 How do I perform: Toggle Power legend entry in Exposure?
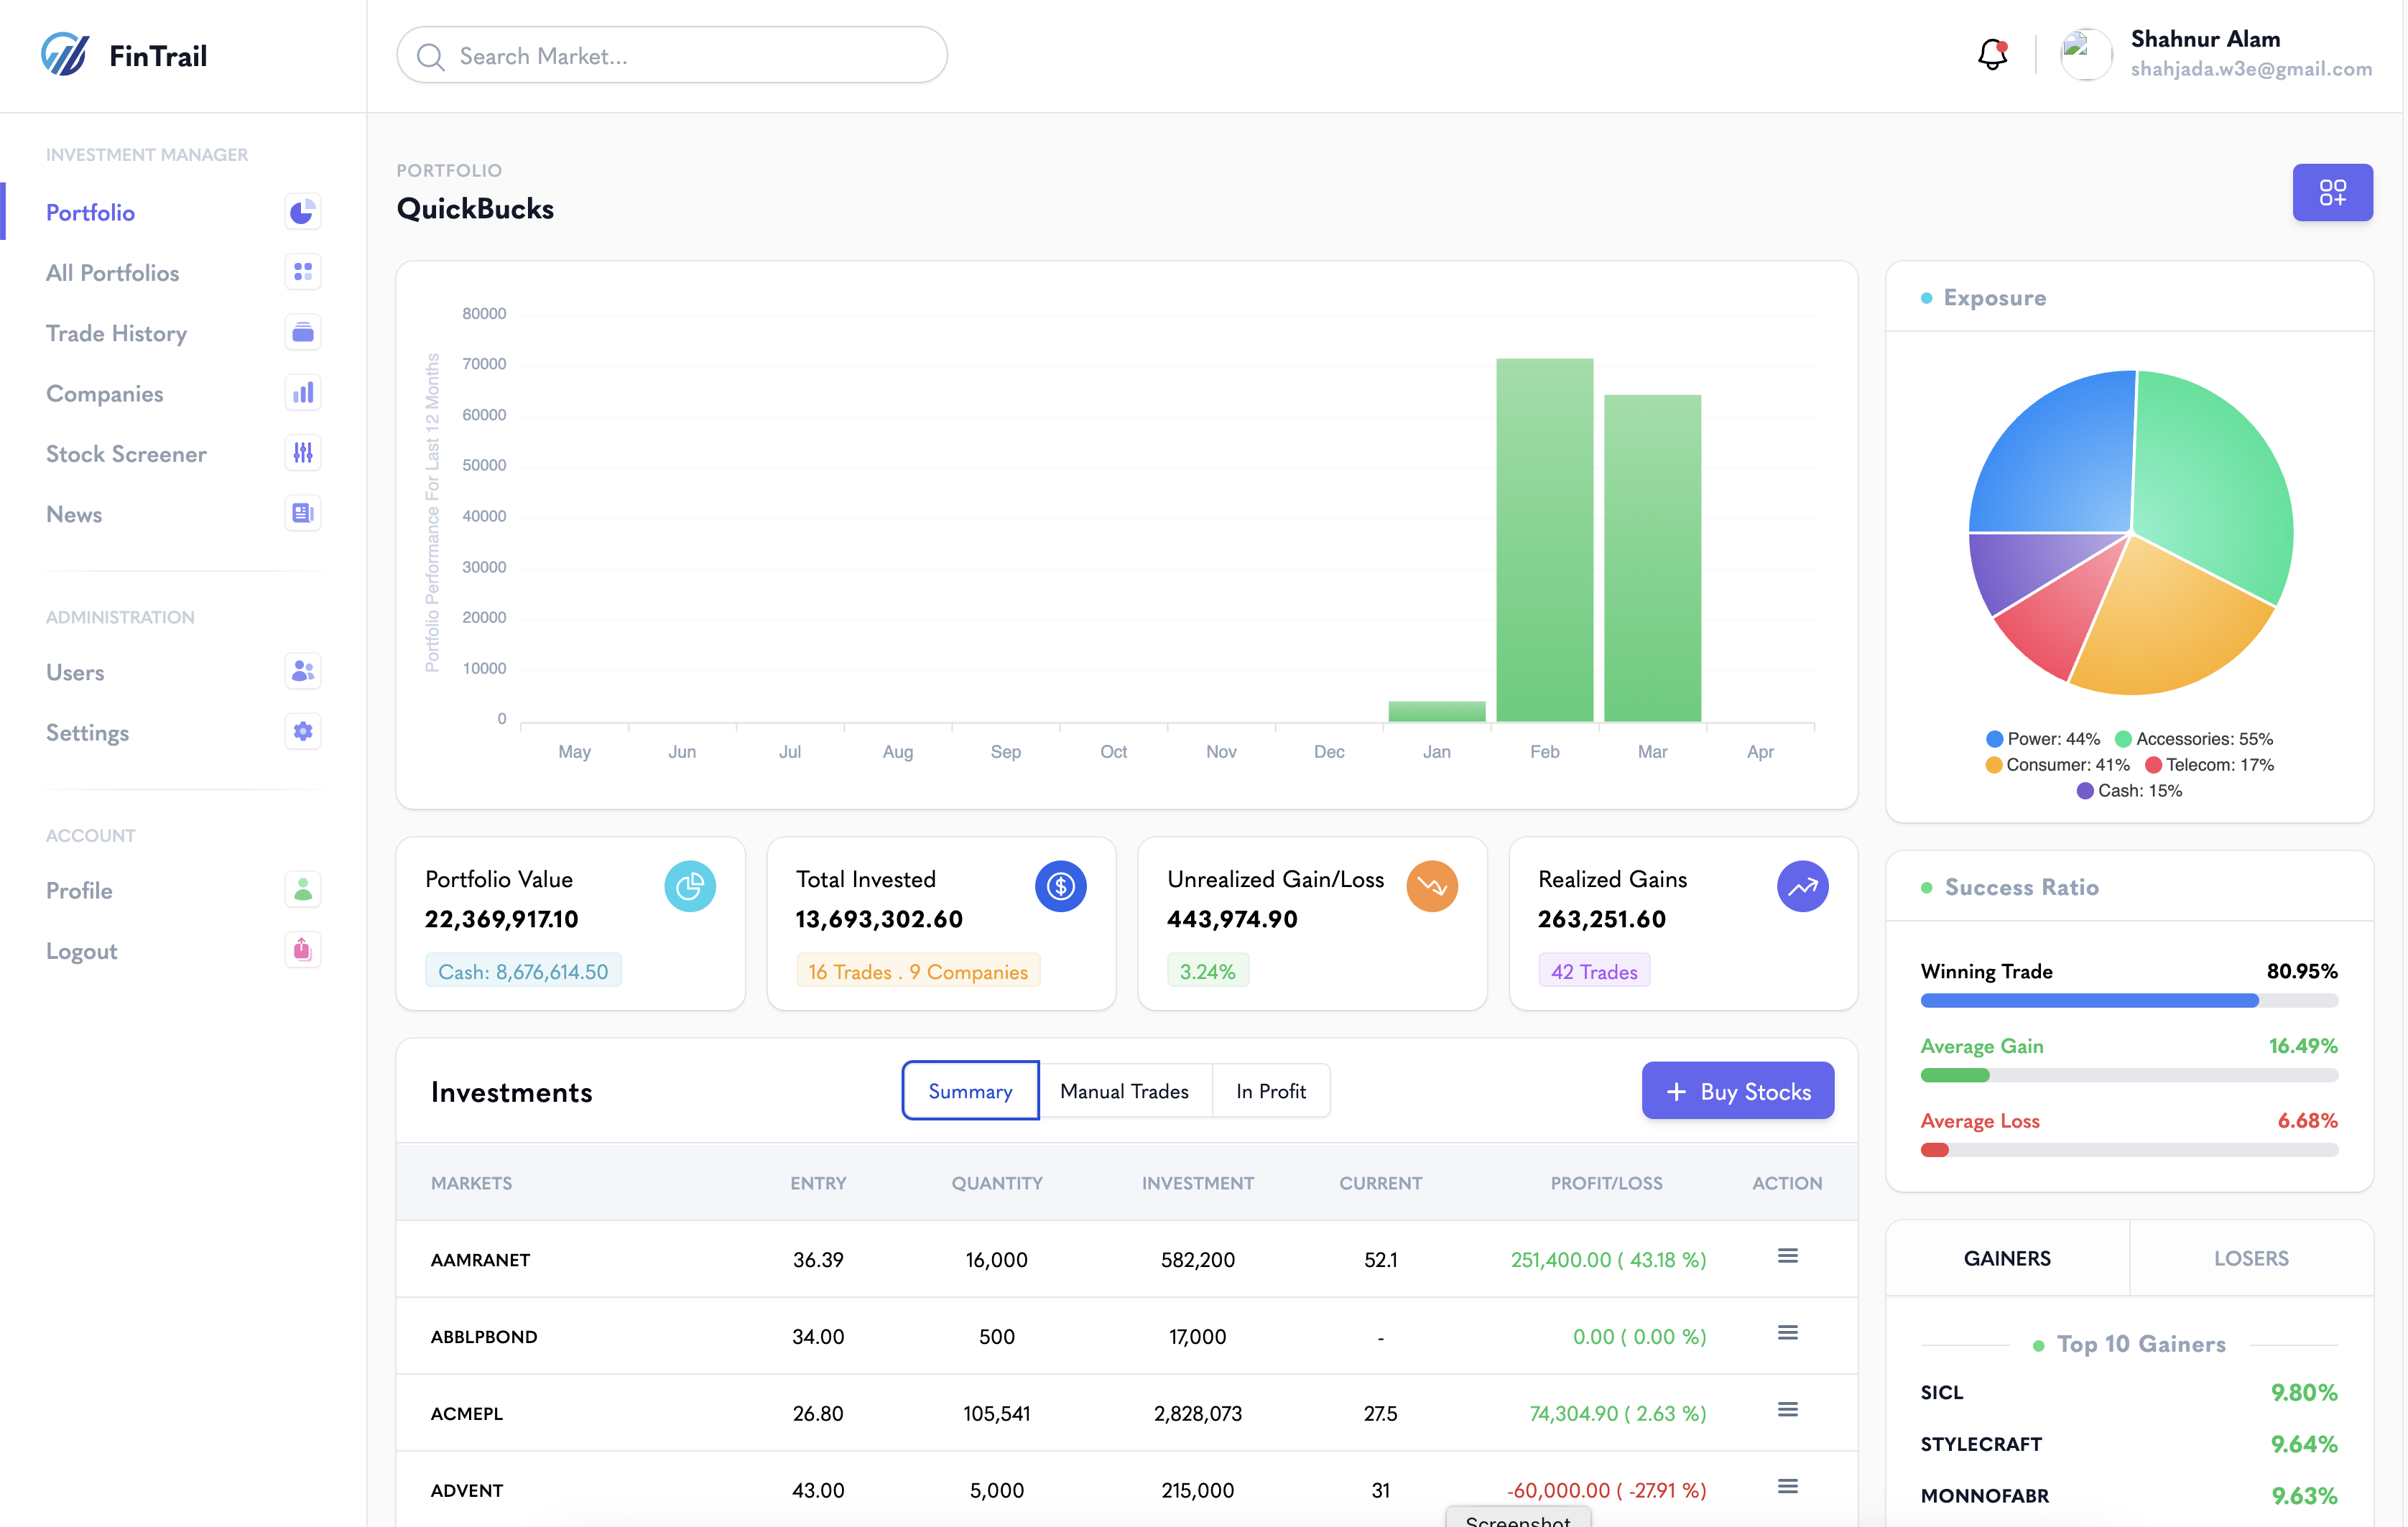2043,739
